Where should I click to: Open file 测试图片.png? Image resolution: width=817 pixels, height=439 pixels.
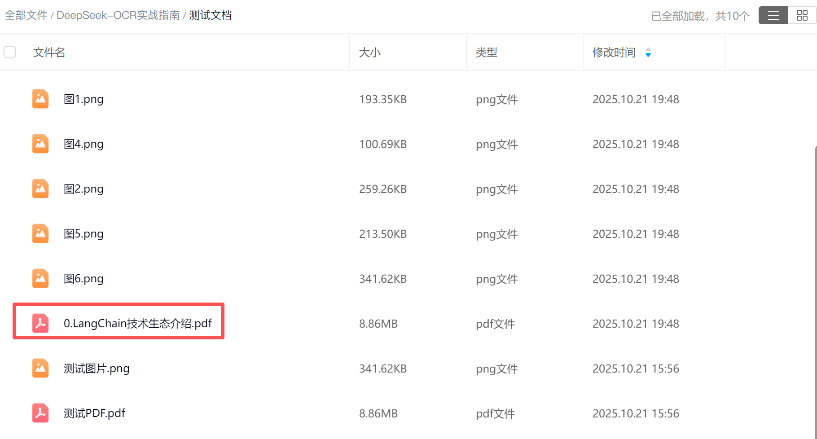(97, 369)
